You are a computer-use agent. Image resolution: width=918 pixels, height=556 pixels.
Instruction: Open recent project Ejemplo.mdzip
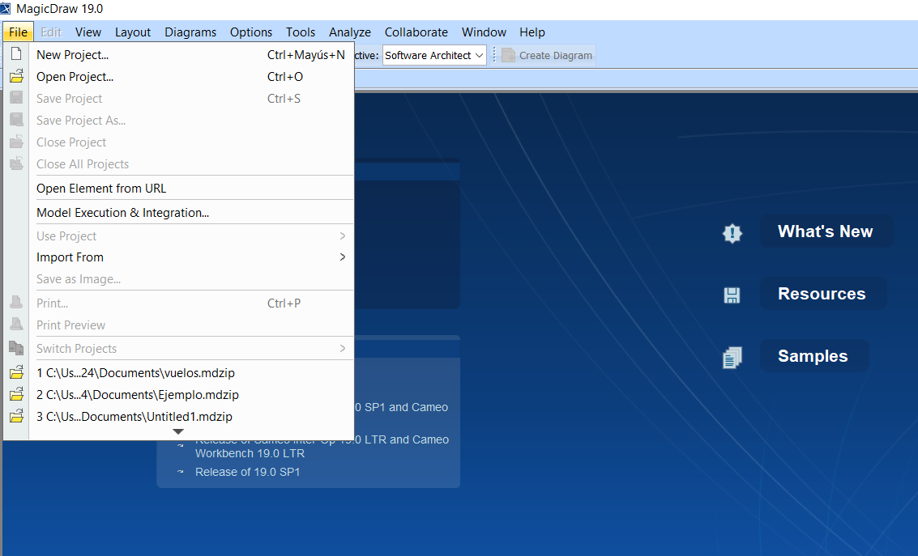178,395
